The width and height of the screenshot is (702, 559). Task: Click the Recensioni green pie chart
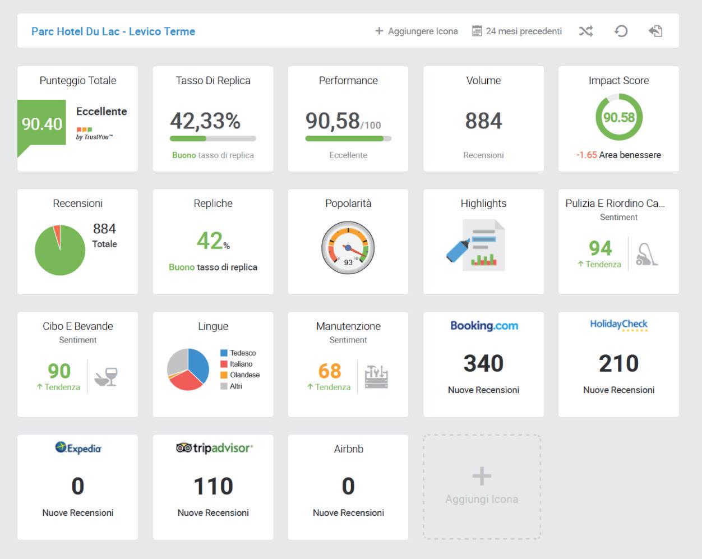pyautogui.click(x=60, y=250)
